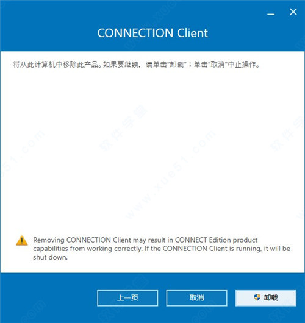Click the blue footer left of 上一页
The image size is (305, 323).
[x=48, y=298]
